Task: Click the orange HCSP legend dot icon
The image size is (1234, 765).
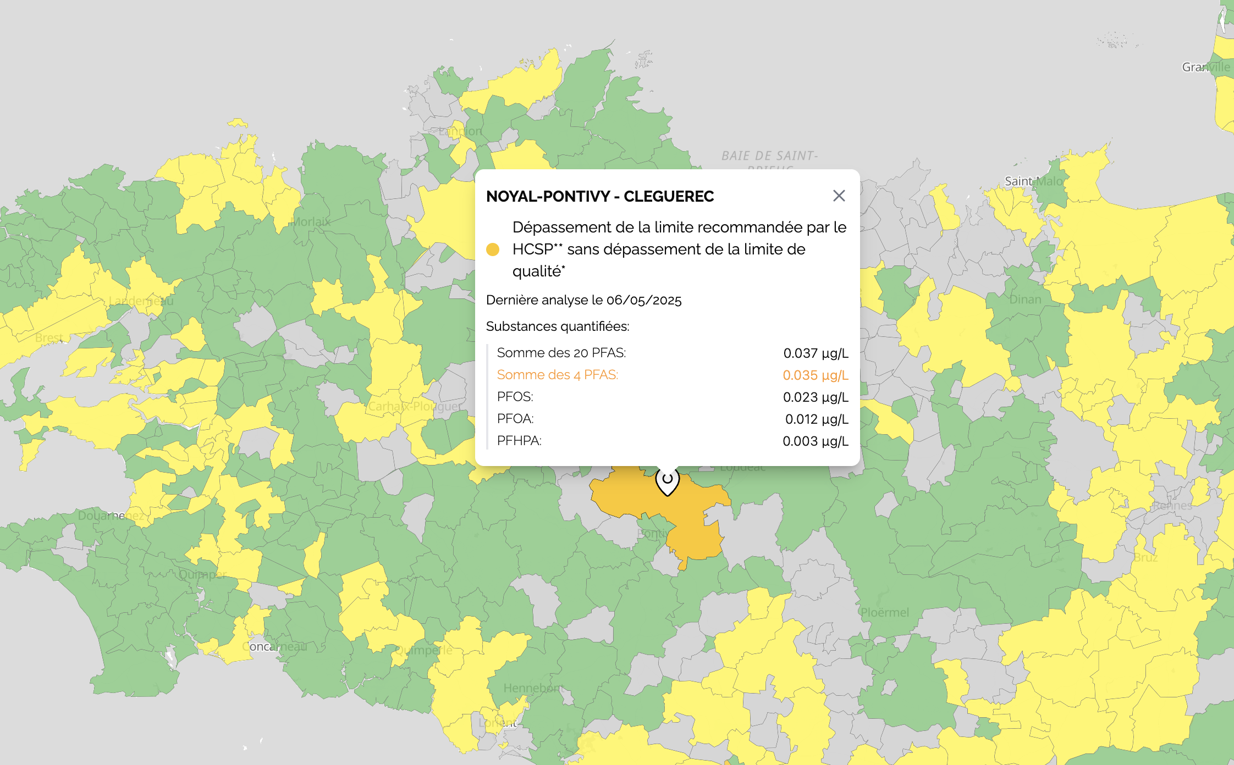Action: [493, 250]
